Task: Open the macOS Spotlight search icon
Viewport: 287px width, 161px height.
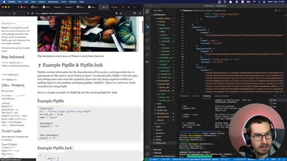Action: pos(259,2)
